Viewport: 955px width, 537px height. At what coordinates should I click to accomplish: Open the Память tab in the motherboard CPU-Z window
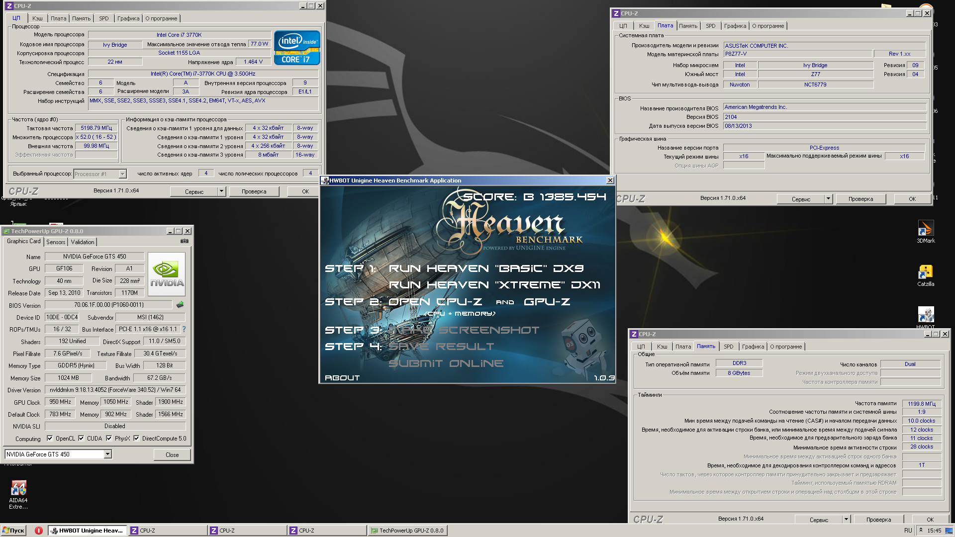click(x=688, y=26)
